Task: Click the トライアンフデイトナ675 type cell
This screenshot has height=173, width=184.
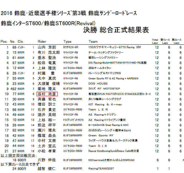Action: pyautogui.click(x=73, y=120)
